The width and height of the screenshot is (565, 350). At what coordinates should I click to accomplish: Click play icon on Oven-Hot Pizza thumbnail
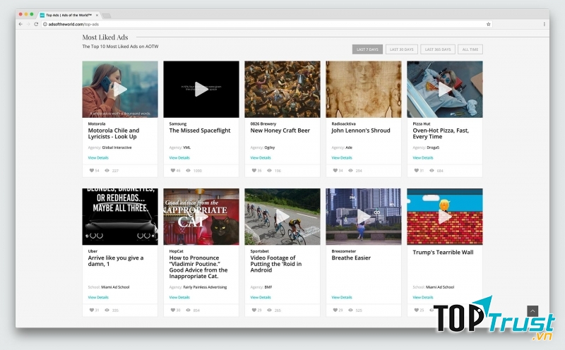pos(445,89)
